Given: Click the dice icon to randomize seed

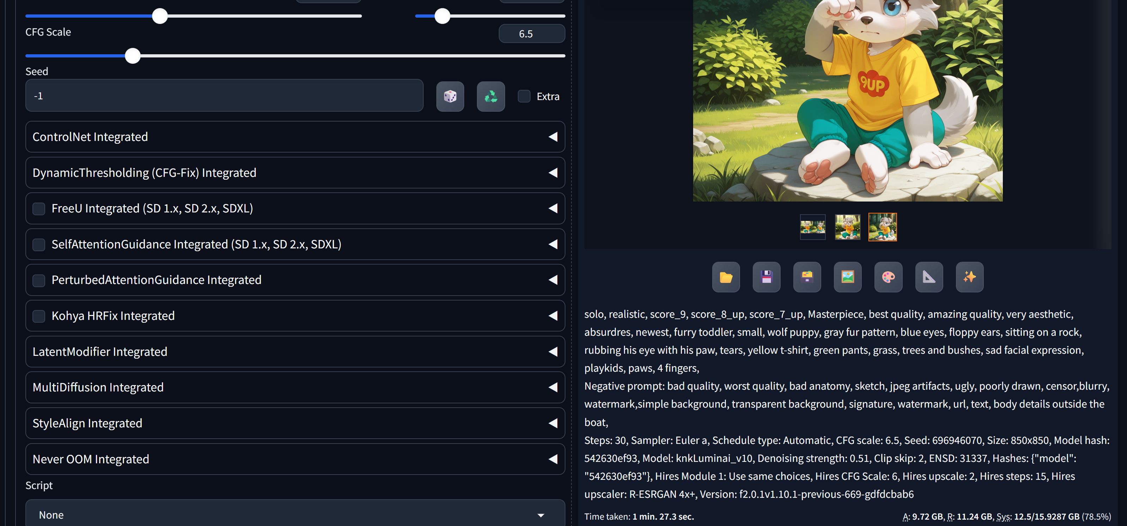Looking at the screenshot, I should (x=450, y=96).
